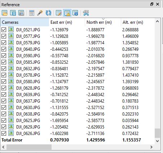Disable the DJI_0640.JPG camera checkbox
This screenshot has width=163, height=153.
pyautogui.click(x=4, y=49)
